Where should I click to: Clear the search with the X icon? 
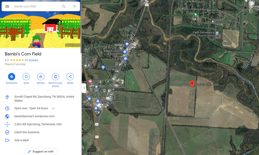click(x=75, y=6)
